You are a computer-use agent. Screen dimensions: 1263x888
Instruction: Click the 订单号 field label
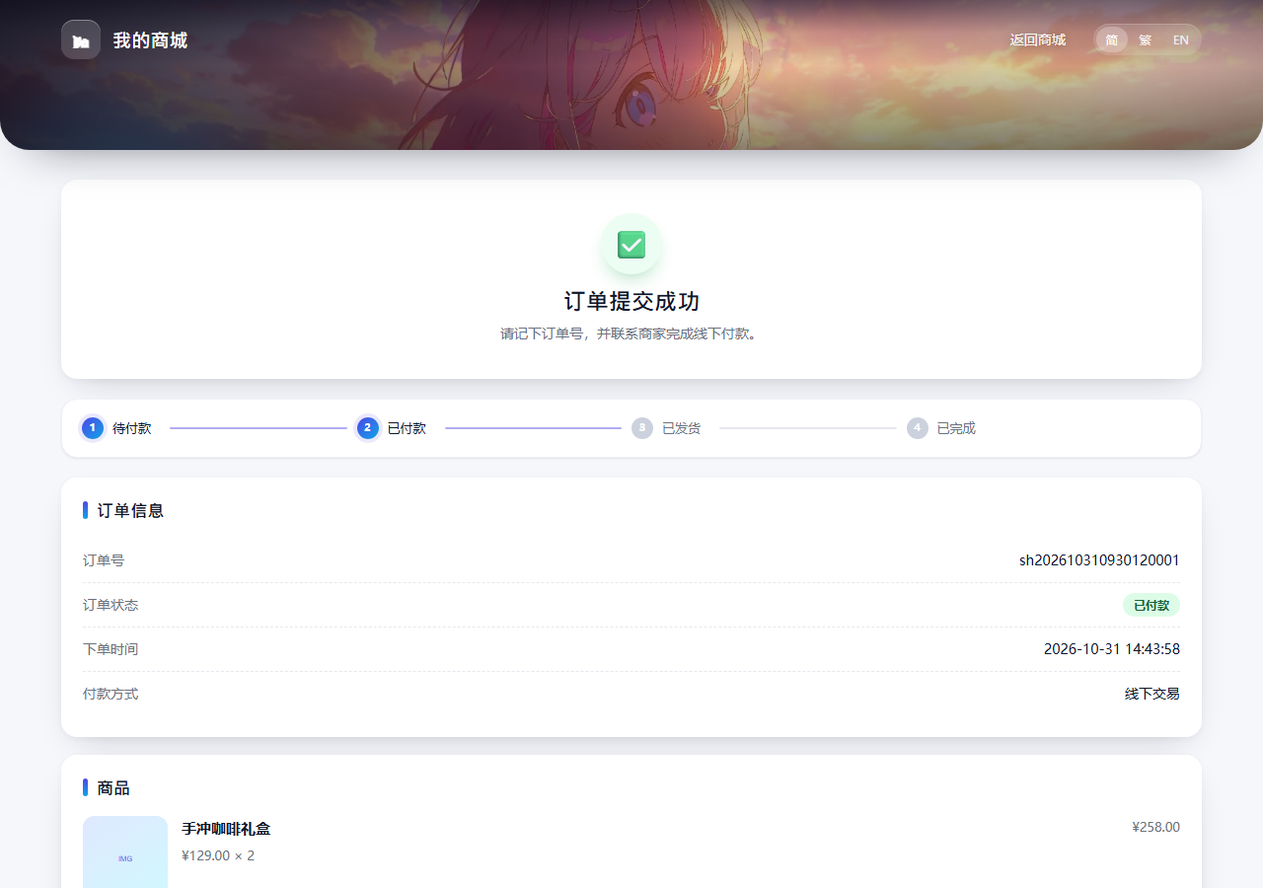click(x=104, y=560)
